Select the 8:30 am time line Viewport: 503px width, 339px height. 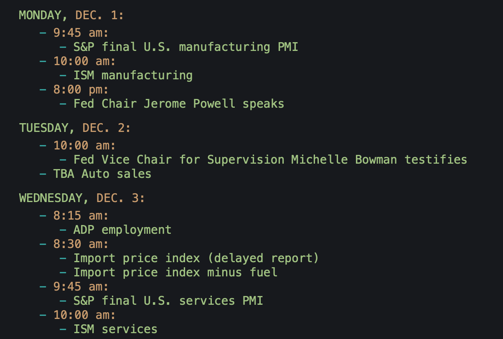point(81,244)
